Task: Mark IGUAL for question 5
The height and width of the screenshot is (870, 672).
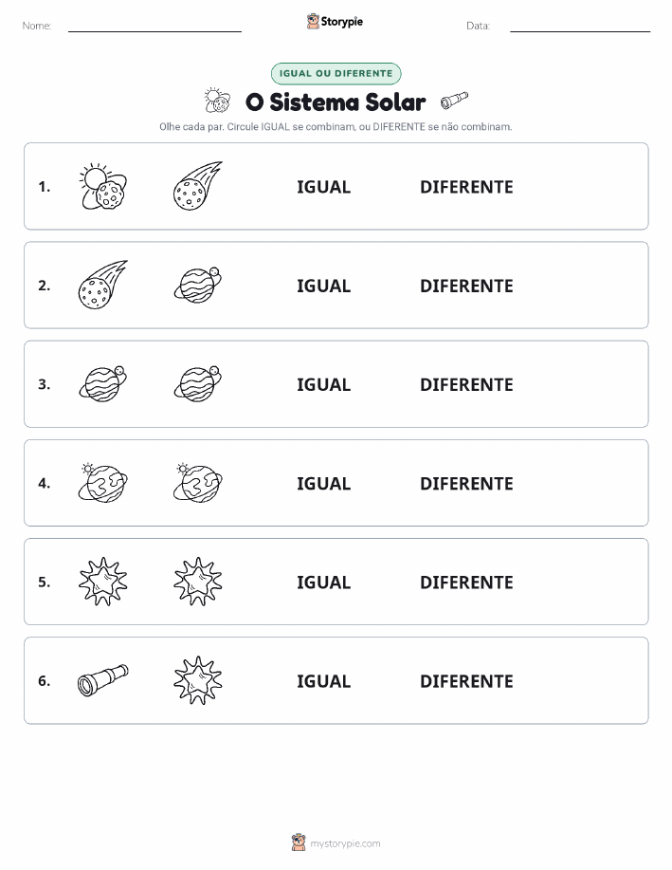Action: [324, 582]
